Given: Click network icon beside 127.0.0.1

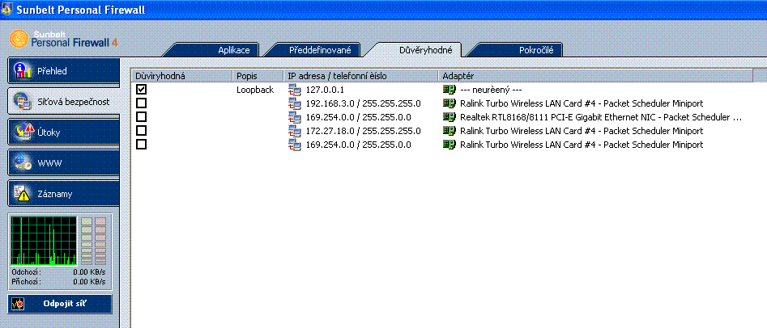Looking at the screenshot, I should click(296, 90).
